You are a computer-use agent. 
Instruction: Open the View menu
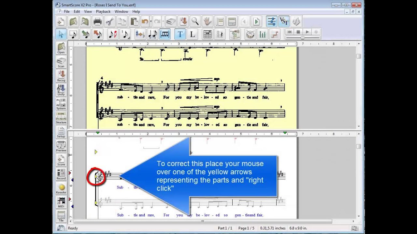coord(88,11)
